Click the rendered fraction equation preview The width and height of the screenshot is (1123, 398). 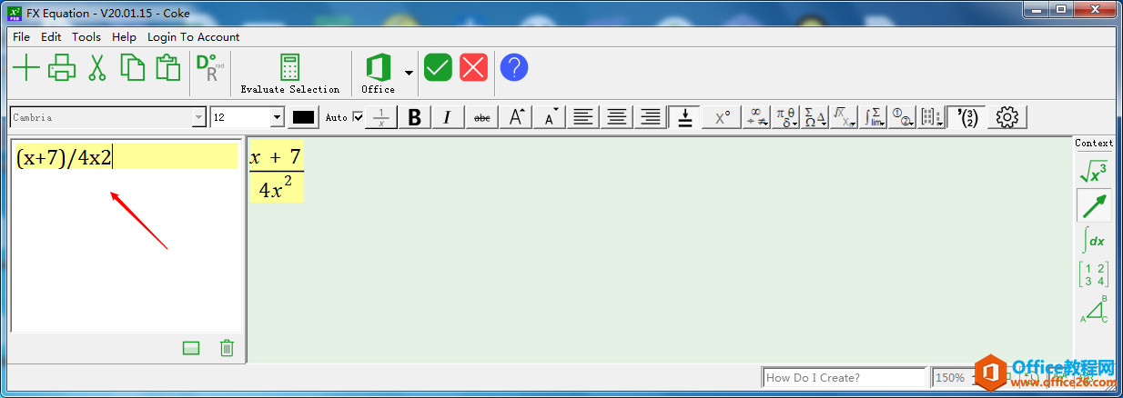(x=277, y=173)
